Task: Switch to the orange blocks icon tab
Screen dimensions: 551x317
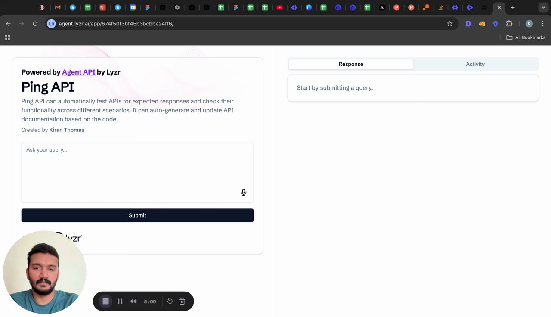Action: point(426,7)
